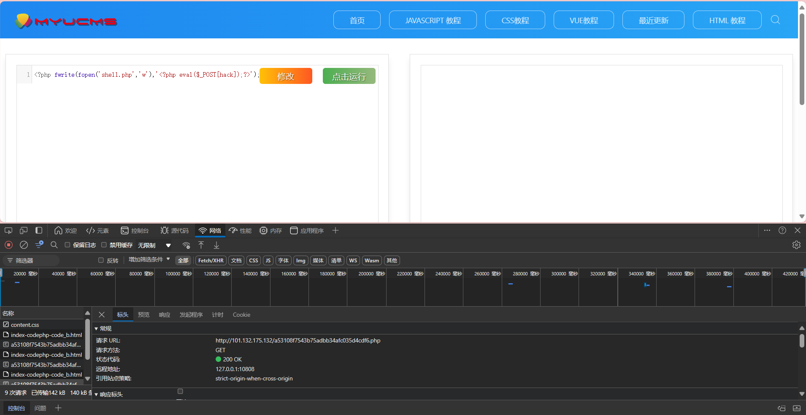Tick the raw checkbox beside response headers

[180, 391]
